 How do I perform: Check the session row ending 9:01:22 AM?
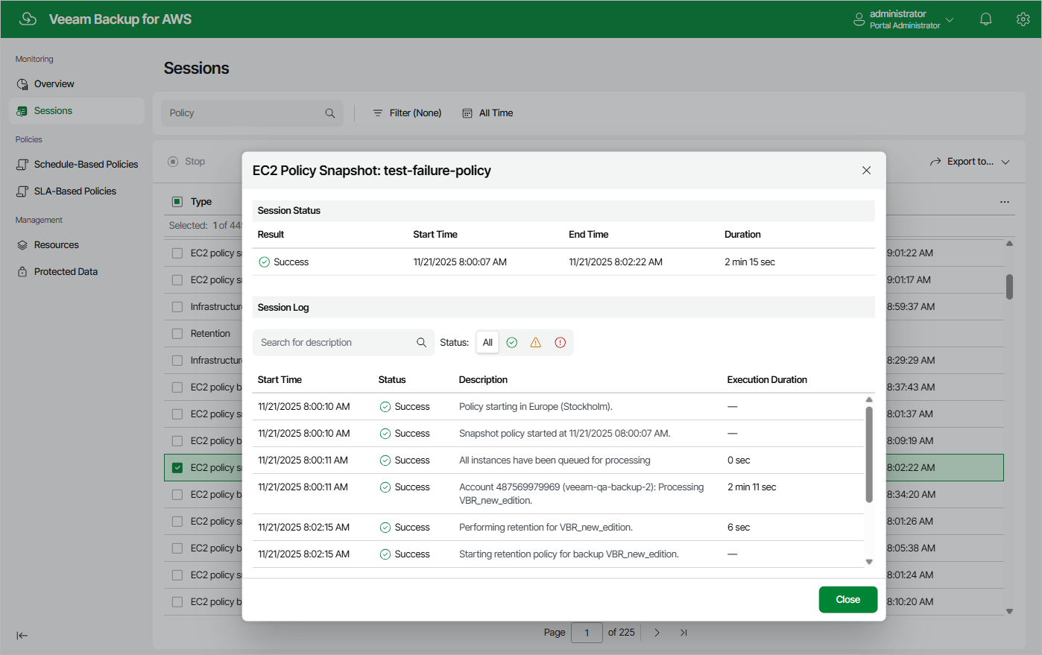point(177,253)
